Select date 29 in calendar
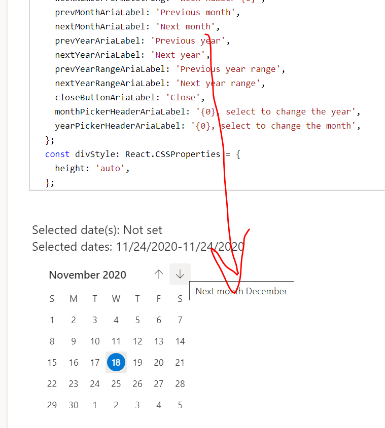Screen dimensions: 385x428 tap(52, 405)
